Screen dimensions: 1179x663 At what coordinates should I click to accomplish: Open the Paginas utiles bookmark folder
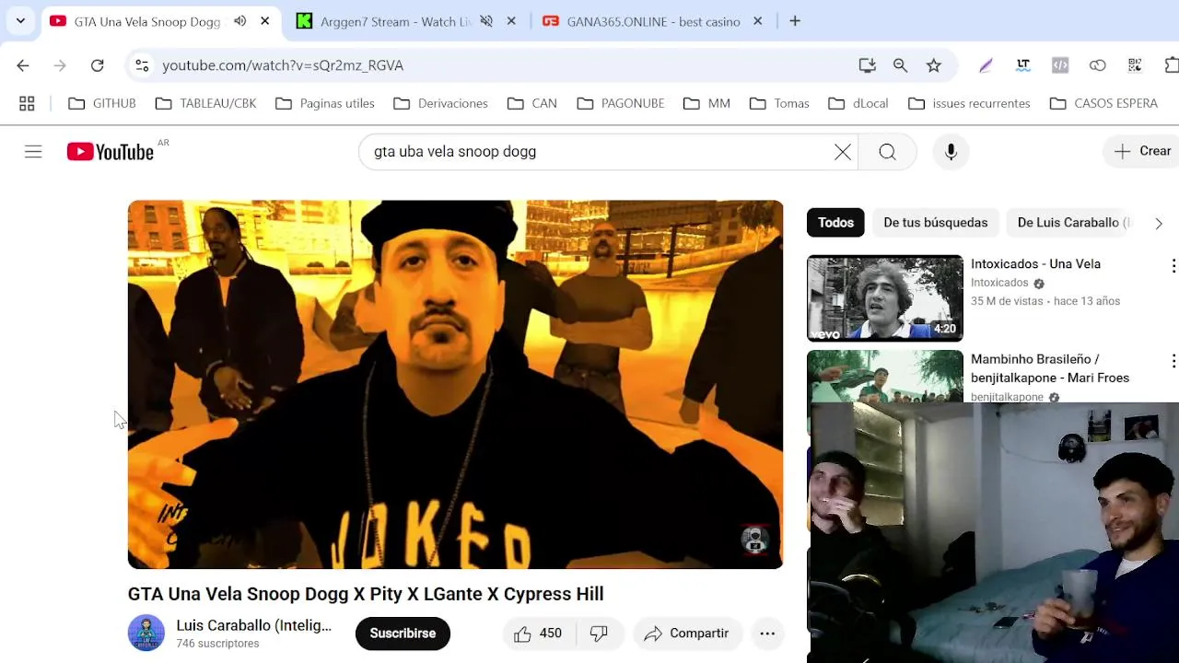(325, 103)
